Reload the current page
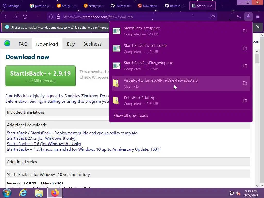The width and height of the screenshot is (264, 198). pos(25,17)
